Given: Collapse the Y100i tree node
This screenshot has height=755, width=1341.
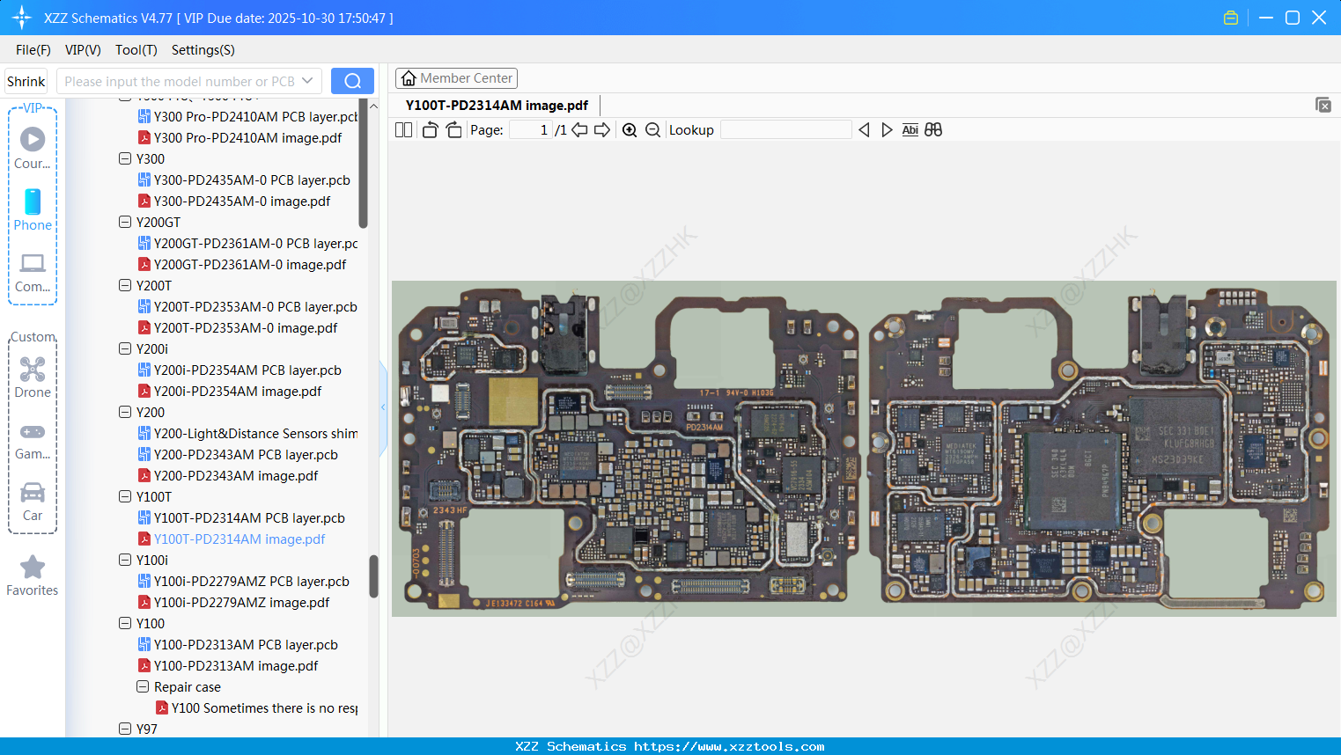Looking at the screenshot, I should click(125, 561).
